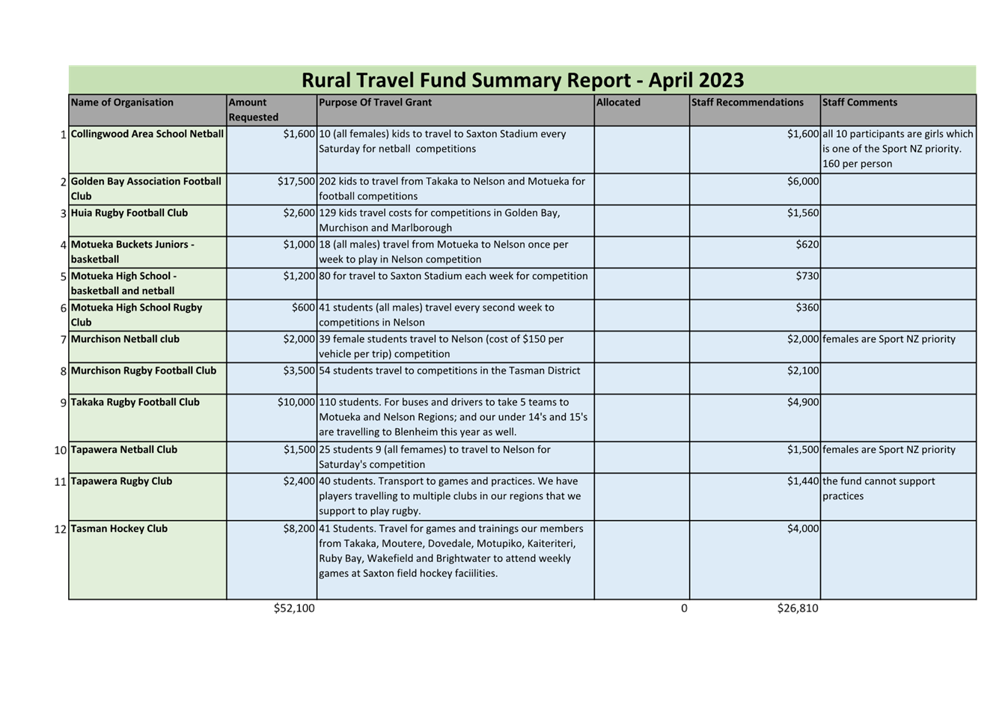Select the 'Amount Requested' column header
This screenshot has width=1005, height=711.
point(272,110)
